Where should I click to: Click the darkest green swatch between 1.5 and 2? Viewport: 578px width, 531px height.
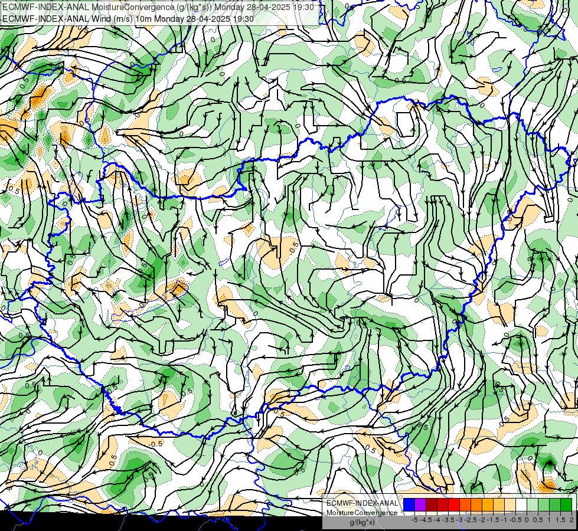tap(566, 505)
